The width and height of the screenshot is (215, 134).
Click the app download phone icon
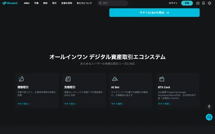click(x=203, y=3)
